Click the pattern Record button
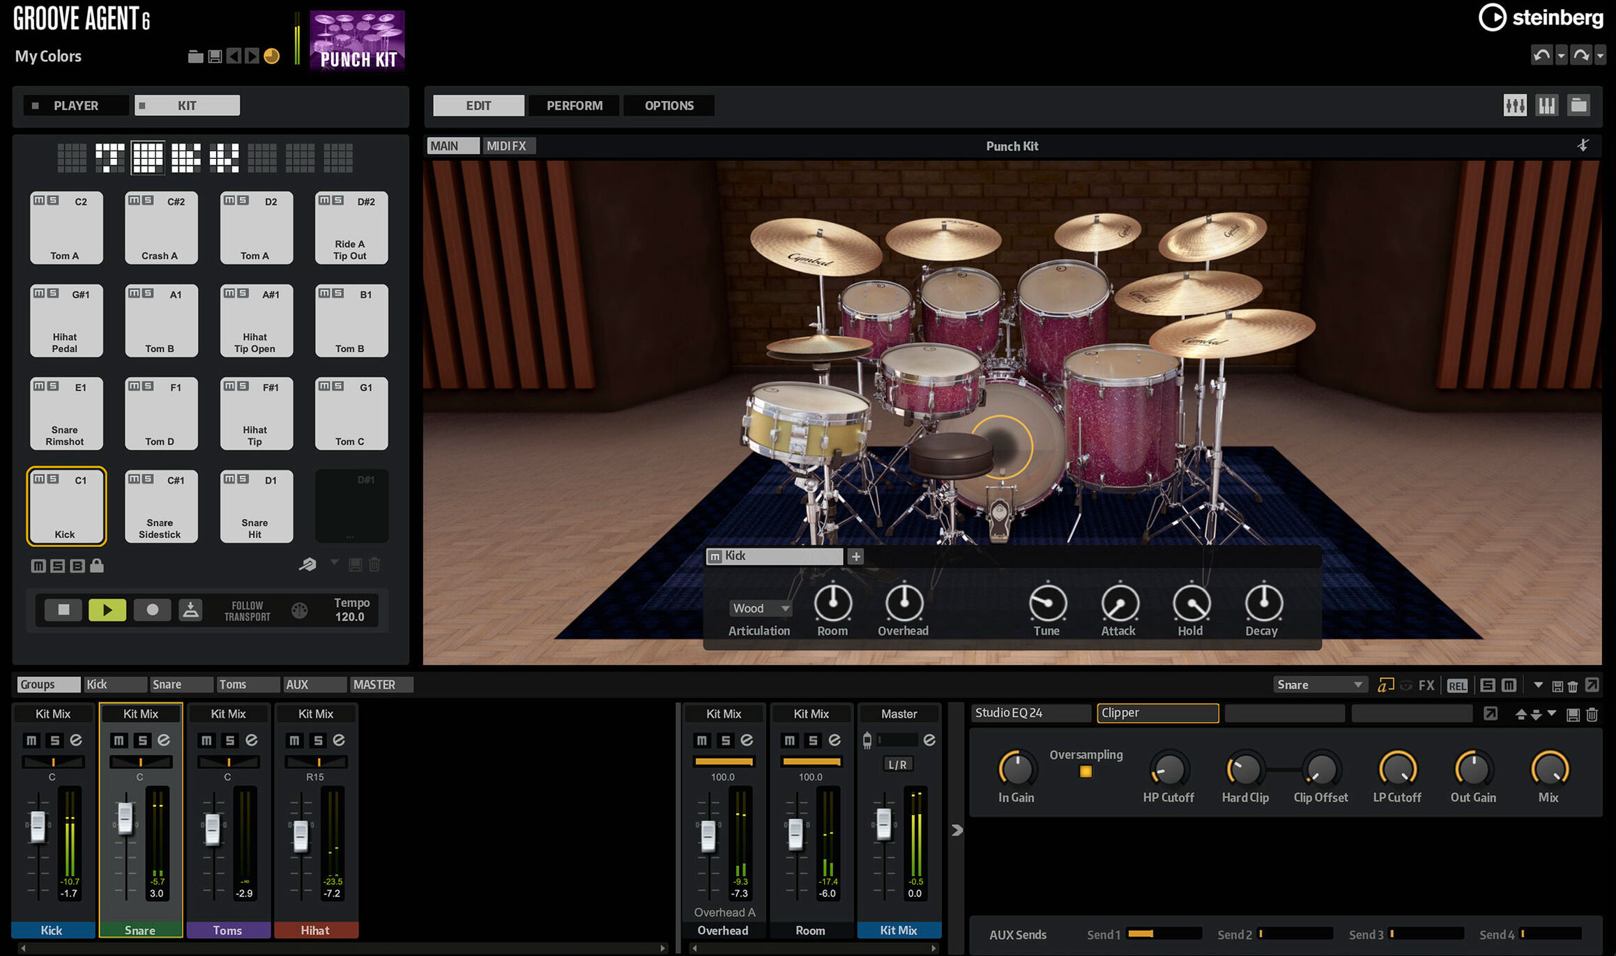Screen dimensions: 1616x956 [152, 610]
